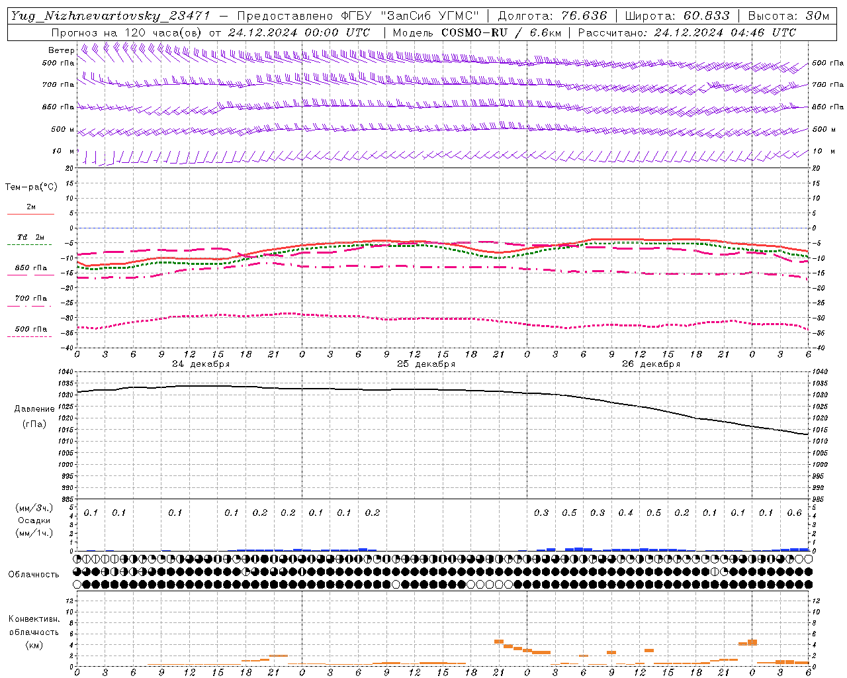The image size is (847, 678).
Task: Click the 0.6 precipitation value
Action: click(x=794, y=513)
